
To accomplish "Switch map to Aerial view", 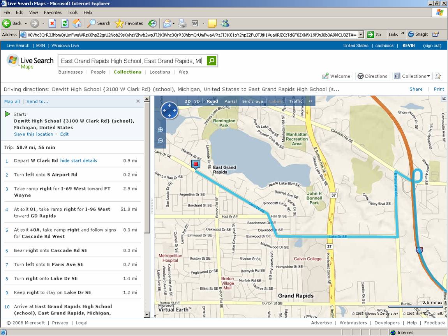I will click(231, 101).
